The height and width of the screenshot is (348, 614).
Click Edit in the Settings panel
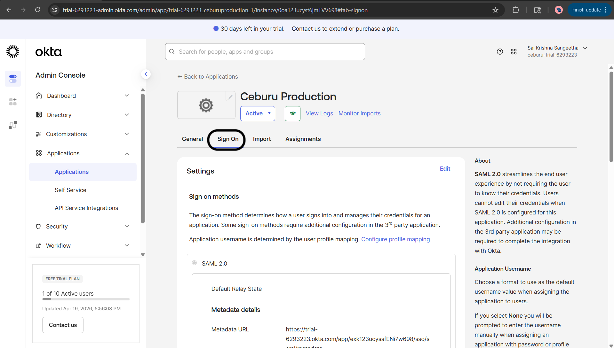(x=445, y=169)
